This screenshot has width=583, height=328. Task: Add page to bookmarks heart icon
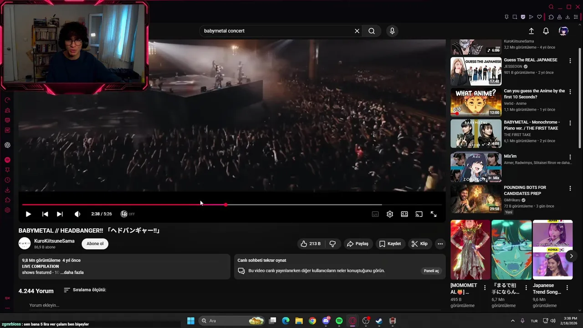(539, 17)
